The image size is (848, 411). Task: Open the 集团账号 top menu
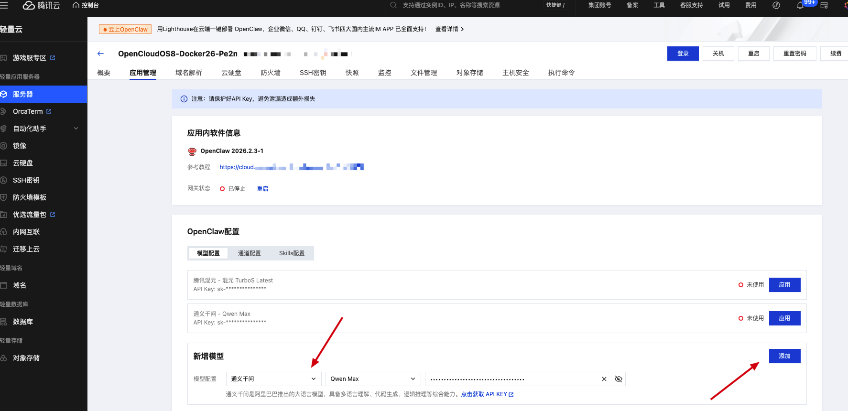(x=600, y=5)
